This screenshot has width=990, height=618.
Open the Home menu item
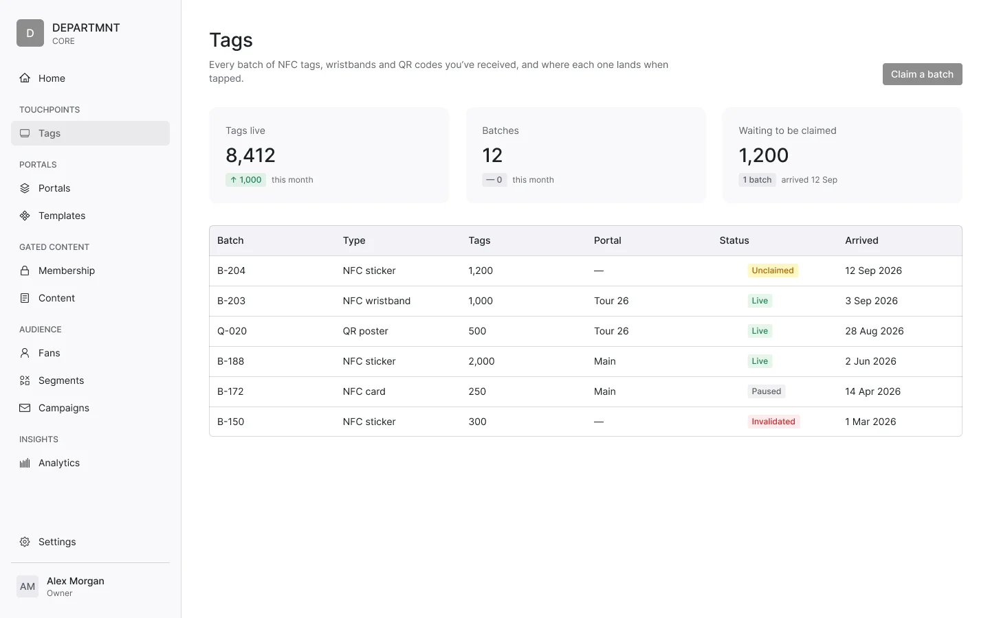(90, 78)
